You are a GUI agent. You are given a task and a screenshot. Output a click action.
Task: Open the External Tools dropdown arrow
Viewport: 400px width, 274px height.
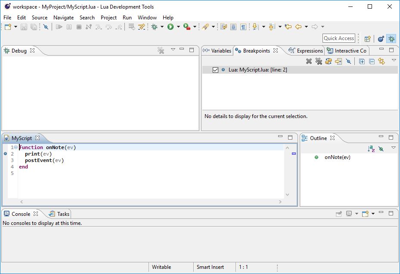coord(195,27)
